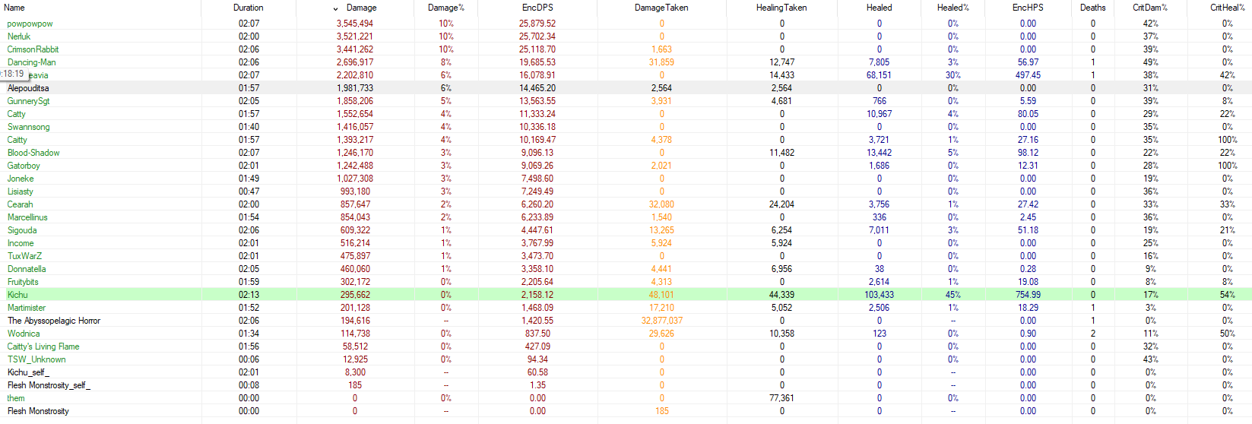Select the TSW_Unknown entry
The width and height of the screenshot is (1252, 424).
[36, 359]
